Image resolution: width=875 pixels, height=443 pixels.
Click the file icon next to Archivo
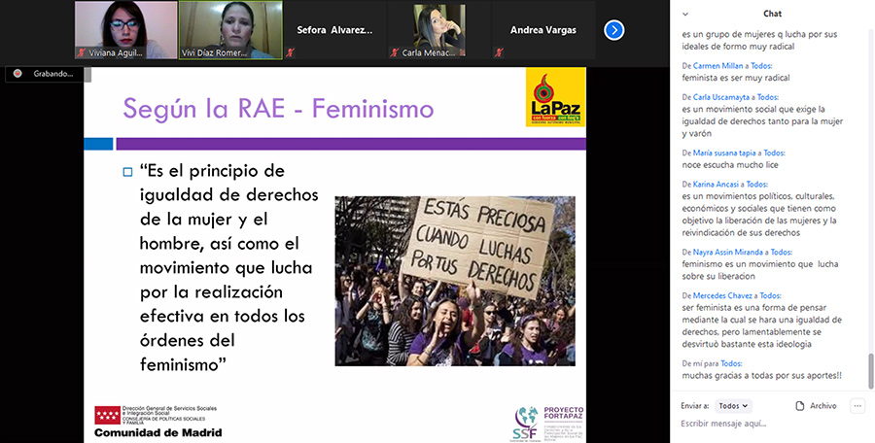(799, 406)
